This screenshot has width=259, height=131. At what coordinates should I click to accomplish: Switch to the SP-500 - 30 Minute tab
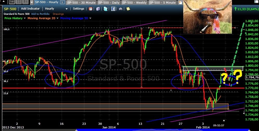click(x=81, y=3)
